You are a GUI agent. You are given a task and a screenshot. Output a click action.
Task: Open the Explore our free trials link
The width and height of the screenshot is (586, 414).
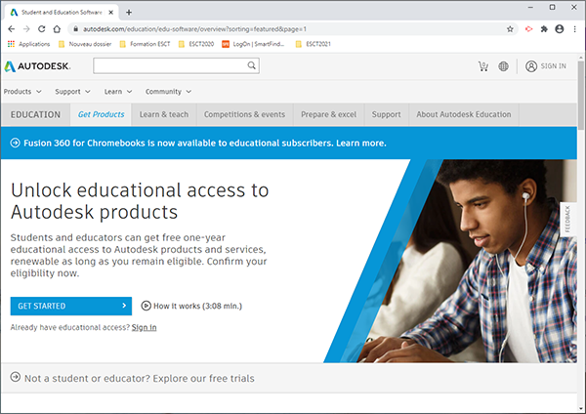[204, 378]
